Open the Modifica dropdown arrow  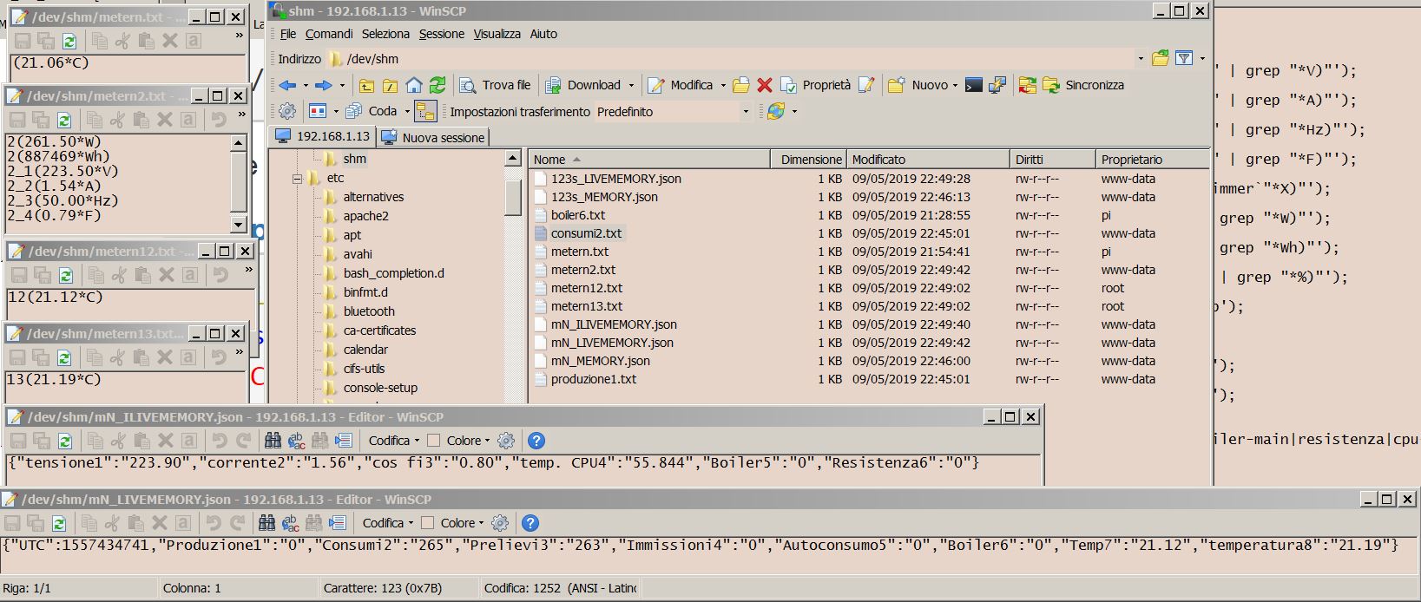[723, 85]
